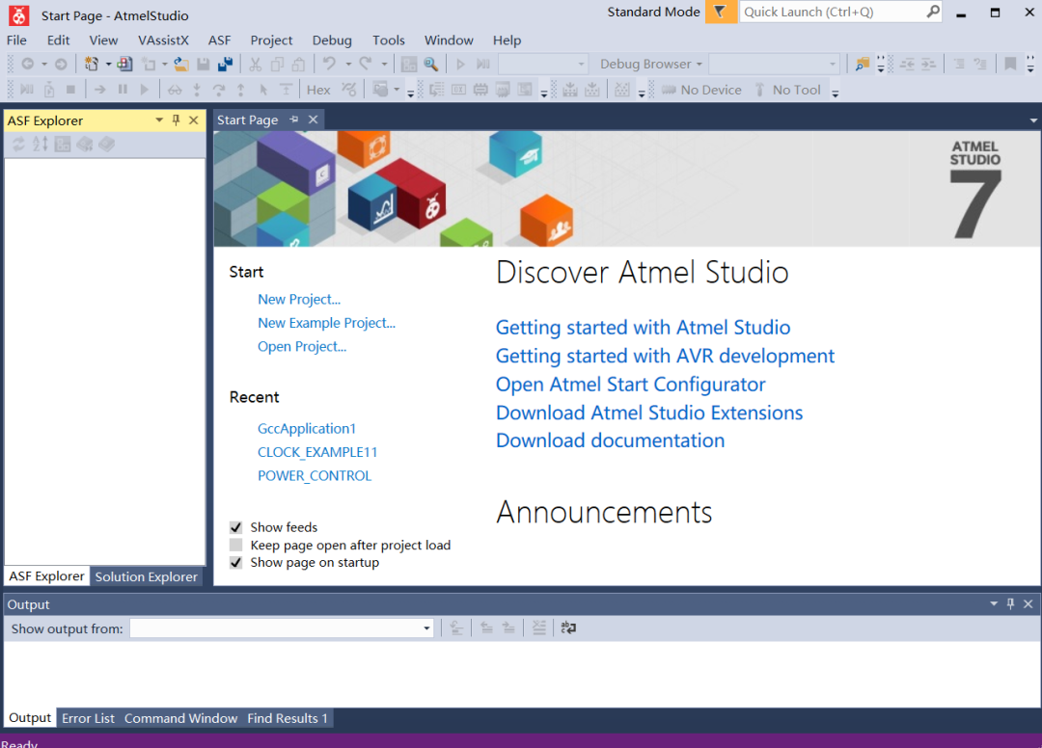The image size is (1042, 748).
Task: Click the Navigate Backward arrow icon
Action: 27,65
